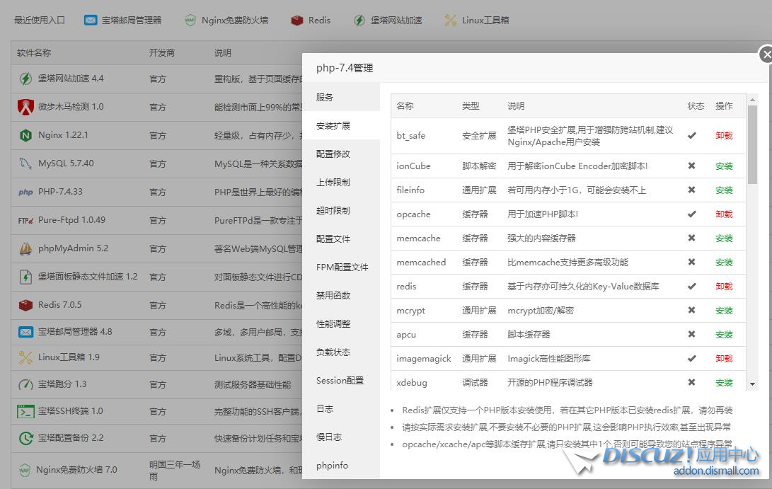772x489 pixels.
Task: Uninstall the opcache extension
Action: (x=724, y=214)
